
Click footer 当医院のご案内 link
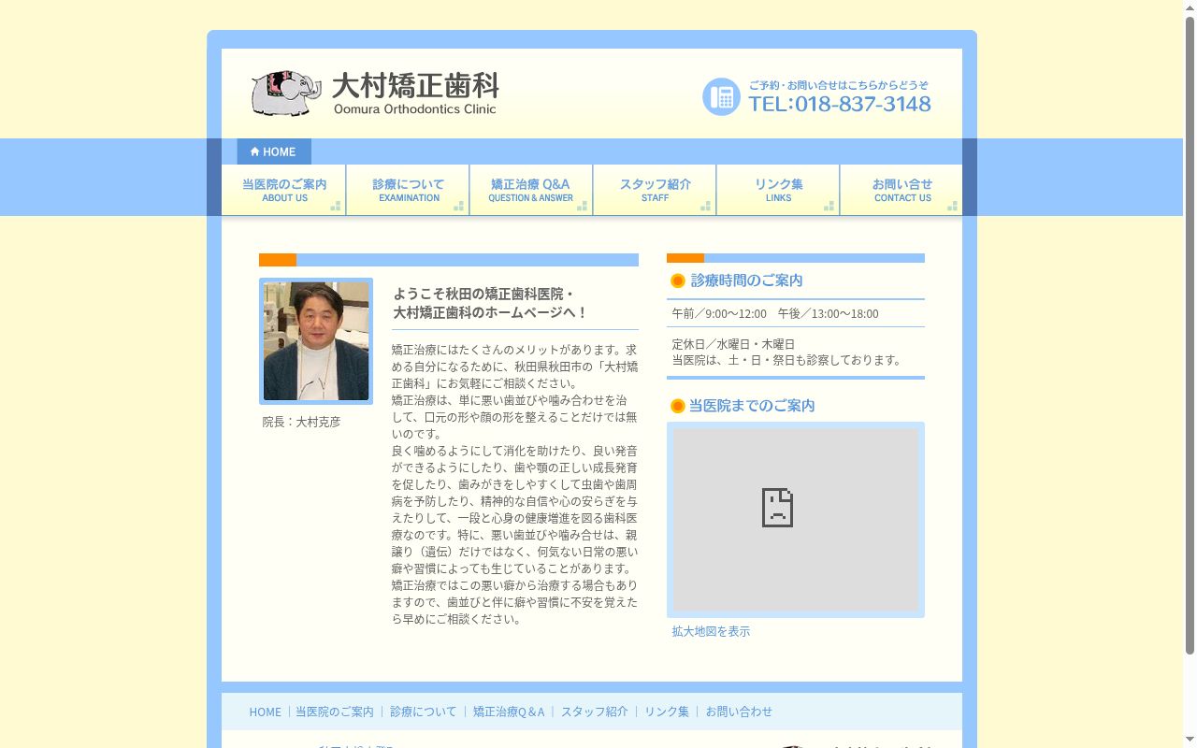coord(335,712)
